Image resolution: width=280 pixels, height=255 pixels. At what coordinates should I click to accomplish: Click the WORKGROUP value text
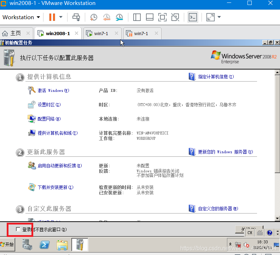pos(146,138)
